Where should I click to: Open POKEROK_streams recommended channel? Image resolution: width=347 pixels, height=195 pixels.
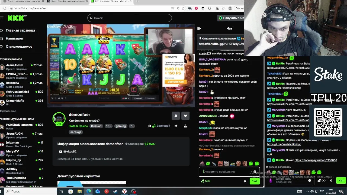coord(22,126)
